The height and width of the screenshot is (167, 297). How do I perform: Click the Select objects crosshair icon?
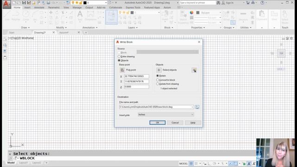159,70
